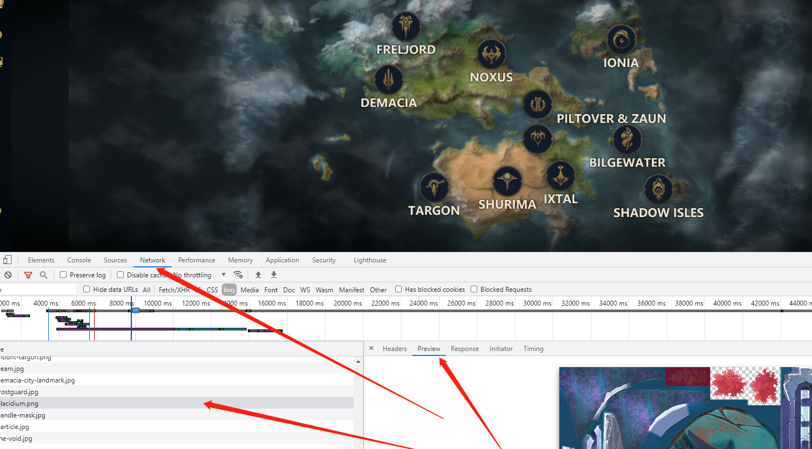The width and height of the screenshot is (812, 449).
Task: Click the Freljord region emblem on the map
Action: click(x=406, y=27)
